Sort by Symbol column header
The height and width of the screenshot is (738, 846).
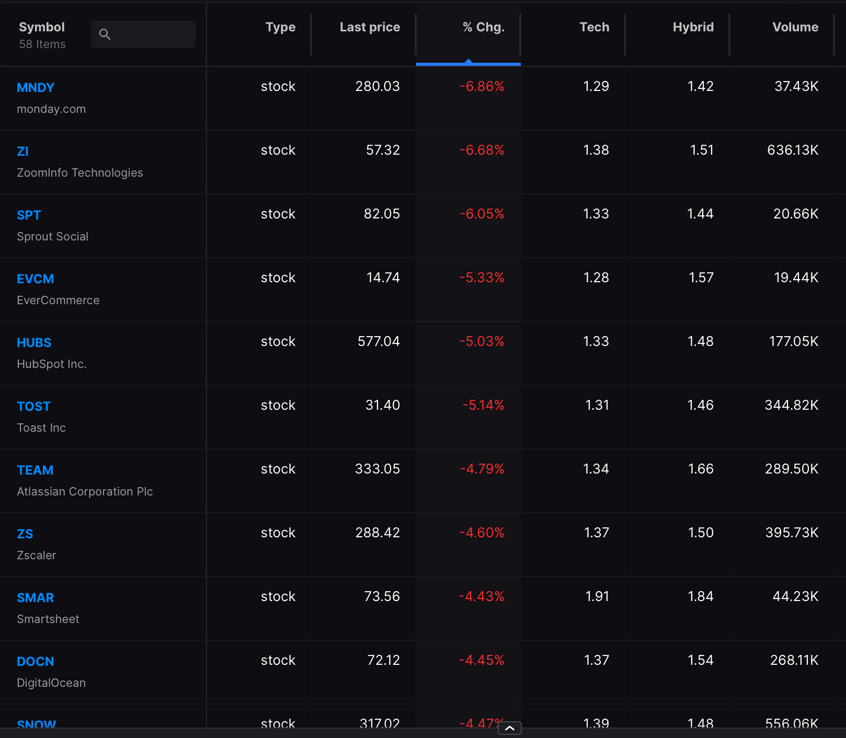[x=42, y=27]
